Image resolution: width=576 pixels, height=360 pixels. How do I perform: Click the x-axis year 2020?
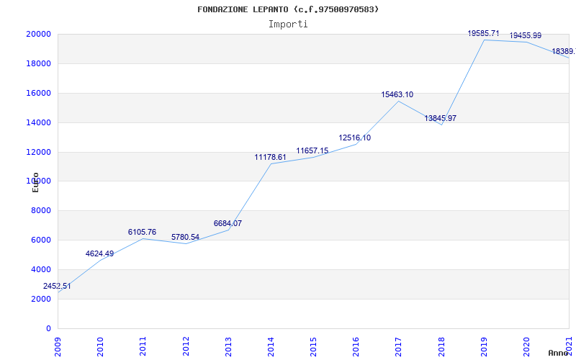(526, 347)
